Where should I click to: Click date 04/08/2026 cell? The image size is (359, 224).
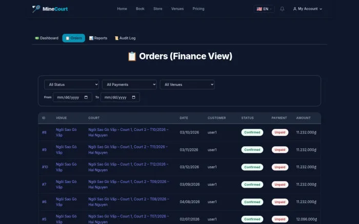(190, 202)
